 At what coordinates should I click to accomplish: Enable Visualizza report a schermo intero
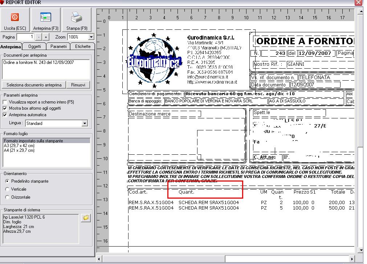pos(5,102)
